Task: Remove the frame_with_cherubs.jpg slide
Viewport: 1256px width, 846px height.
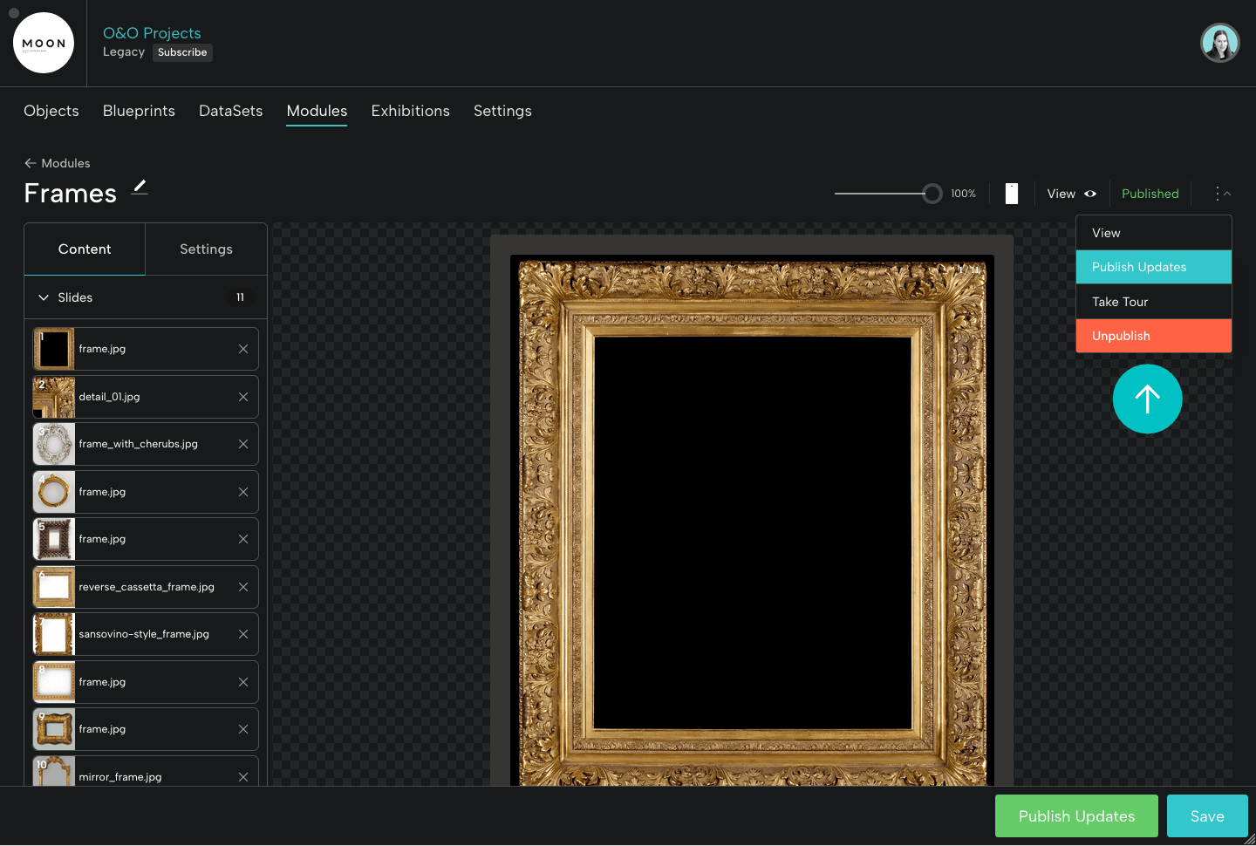Action: (x=242, y=444)
